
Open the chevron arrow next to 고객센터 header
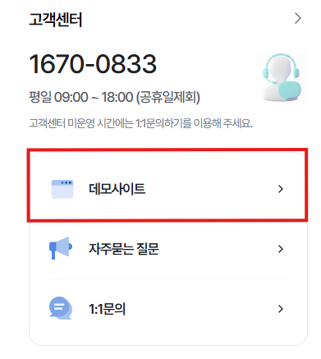298,18
